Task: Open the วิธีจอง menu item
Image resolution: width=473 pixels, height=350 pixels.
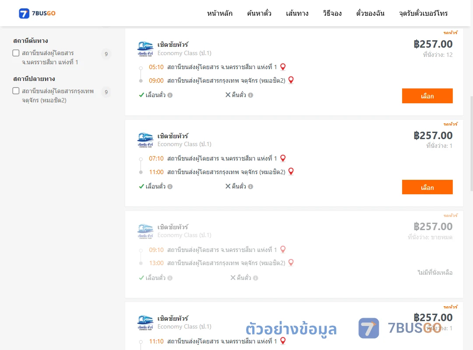Action: (x=332, y=13)
